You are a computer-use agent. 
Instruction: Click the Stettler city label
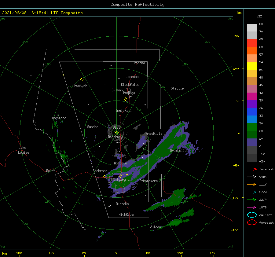click(178, 88)
